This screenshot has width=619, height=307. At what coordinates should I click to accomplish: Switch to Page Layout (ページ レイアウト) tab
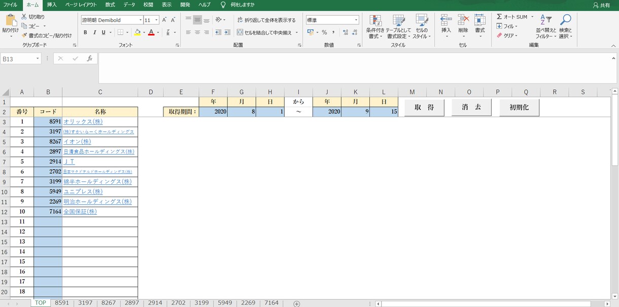82,5
